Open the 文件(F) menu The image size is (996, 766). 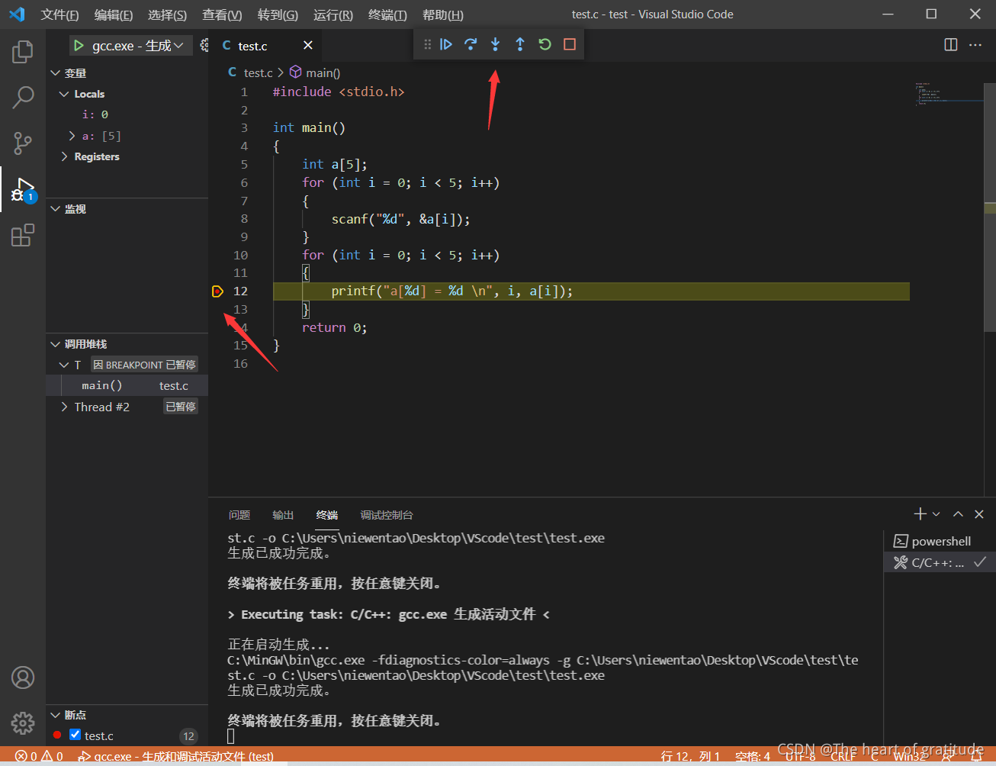pos(59,14)
